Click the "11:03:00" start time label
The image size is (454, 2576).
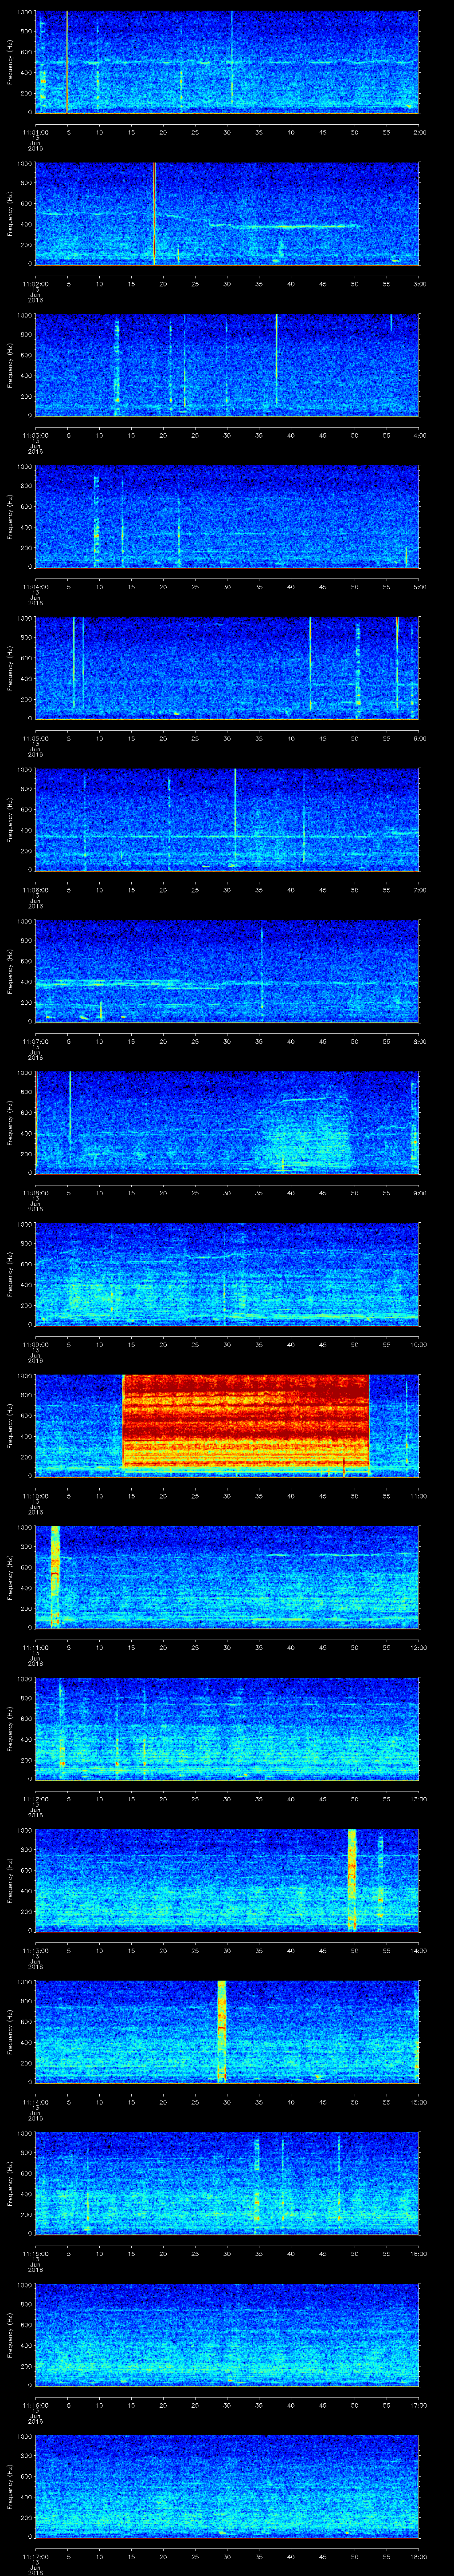point(36,435)
